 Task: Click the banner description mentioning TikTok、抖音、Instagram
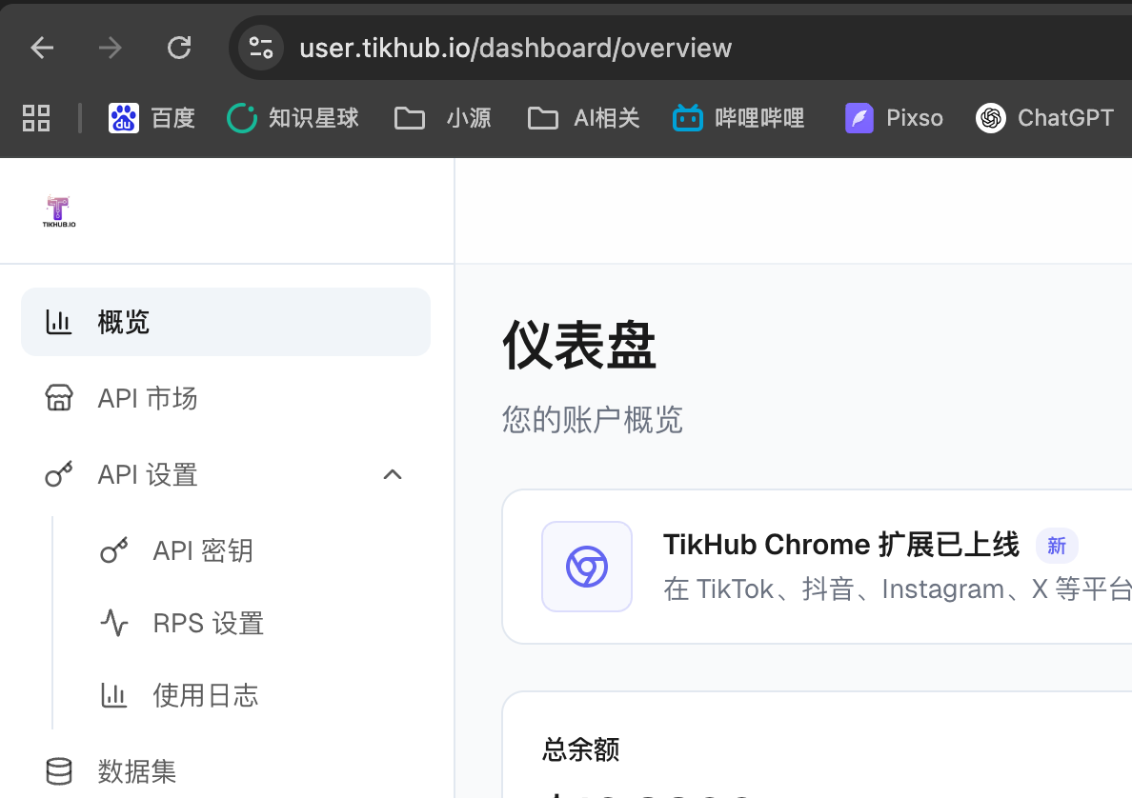[898, 589]
